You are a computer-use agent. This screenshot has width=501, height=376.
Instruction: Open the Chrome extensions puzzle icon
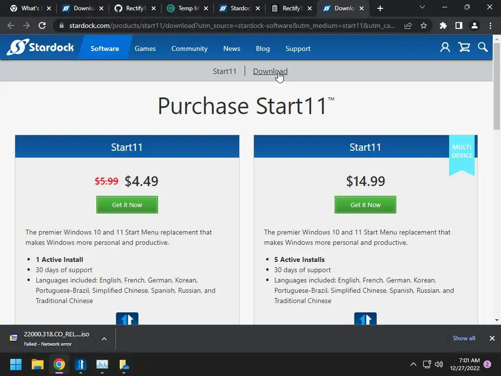coord(443,25)
